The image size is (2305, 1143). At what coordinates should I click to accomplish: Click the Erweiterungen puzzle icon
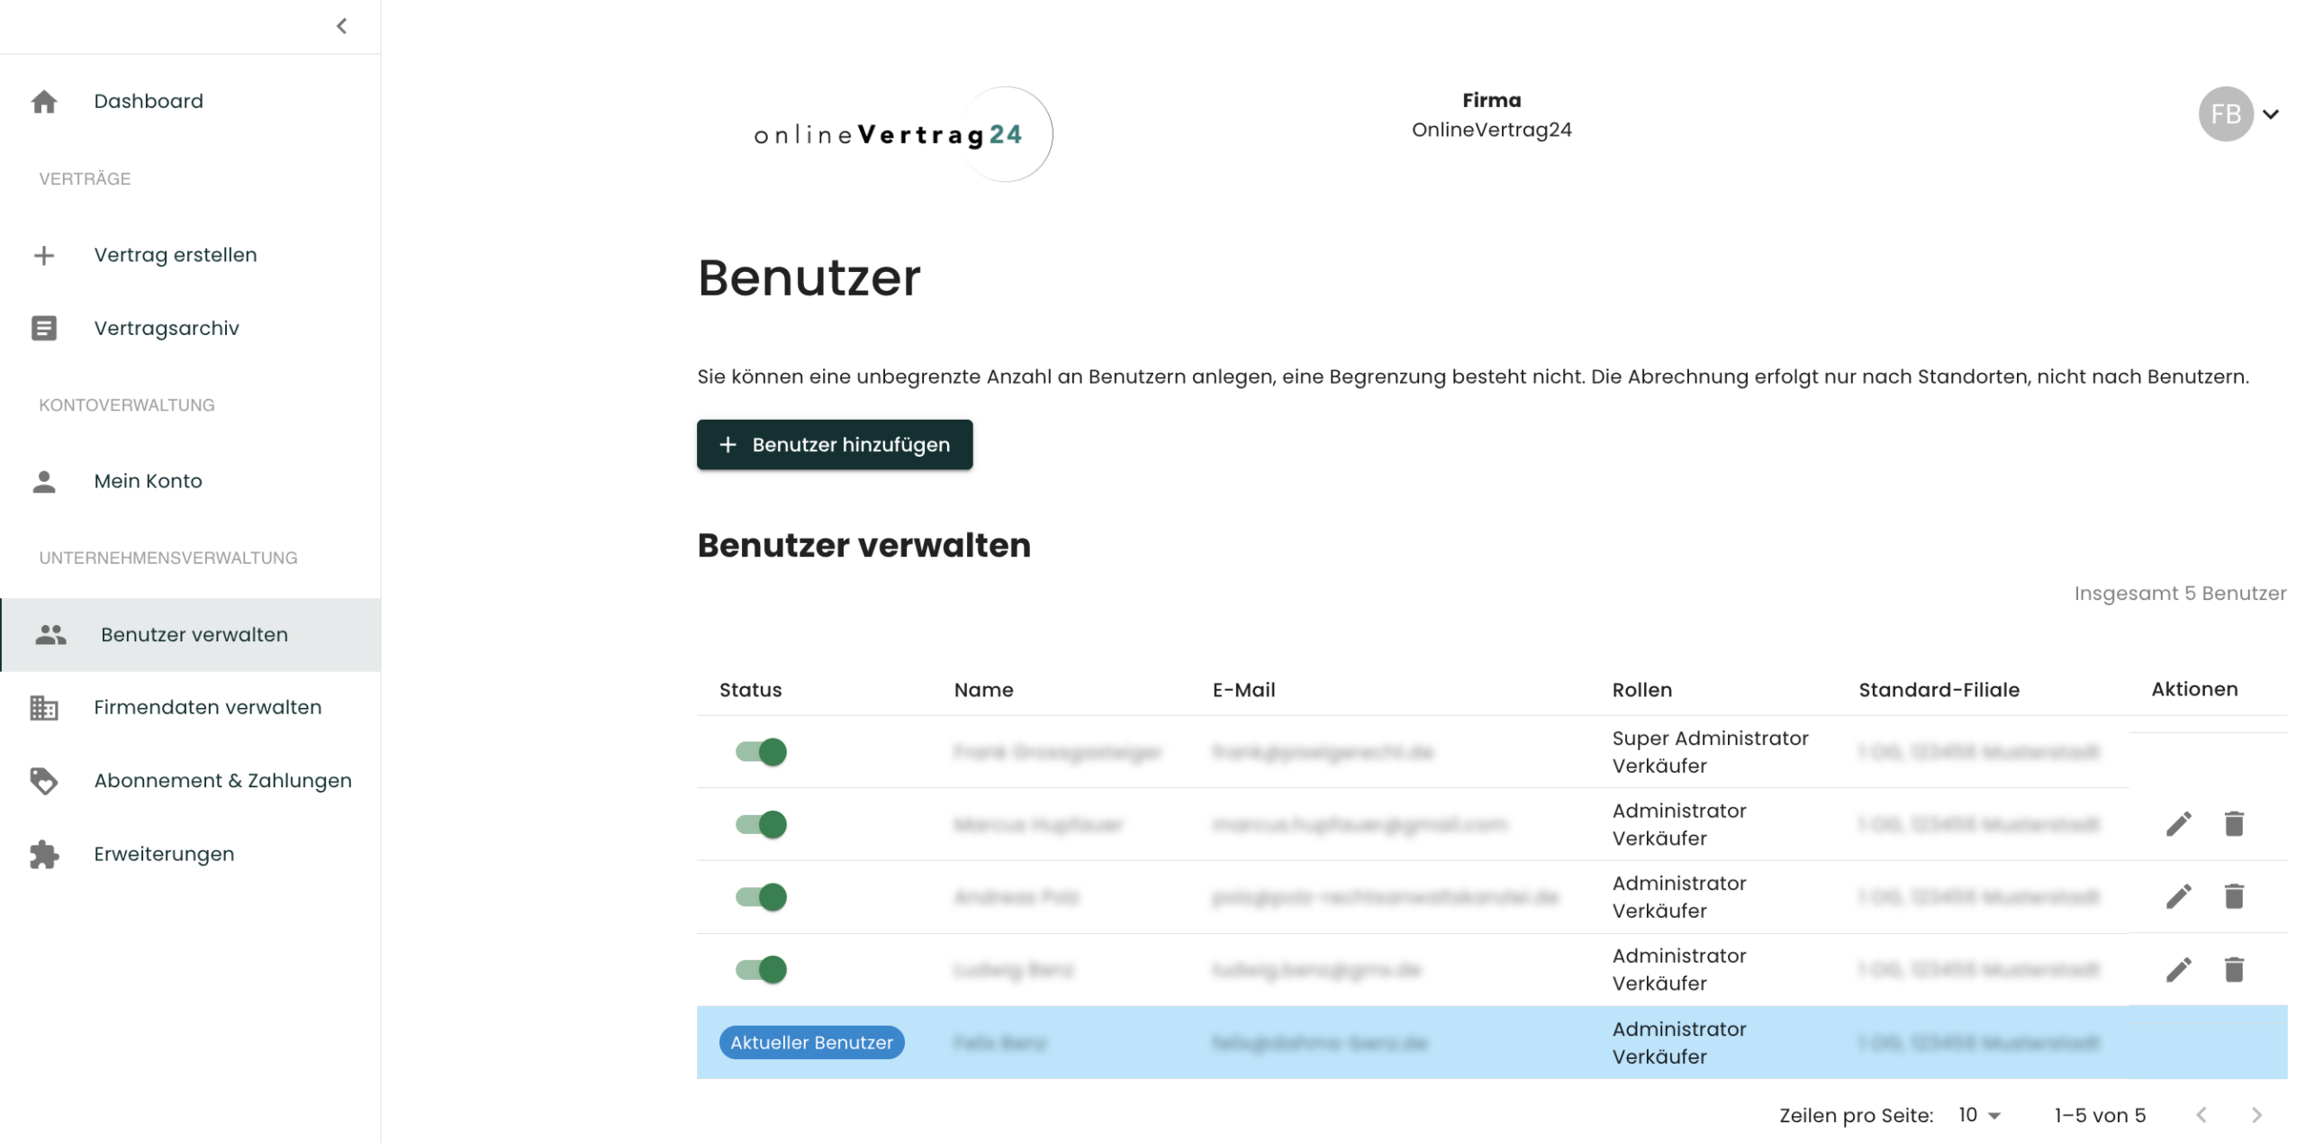click(x=44, y=853)
